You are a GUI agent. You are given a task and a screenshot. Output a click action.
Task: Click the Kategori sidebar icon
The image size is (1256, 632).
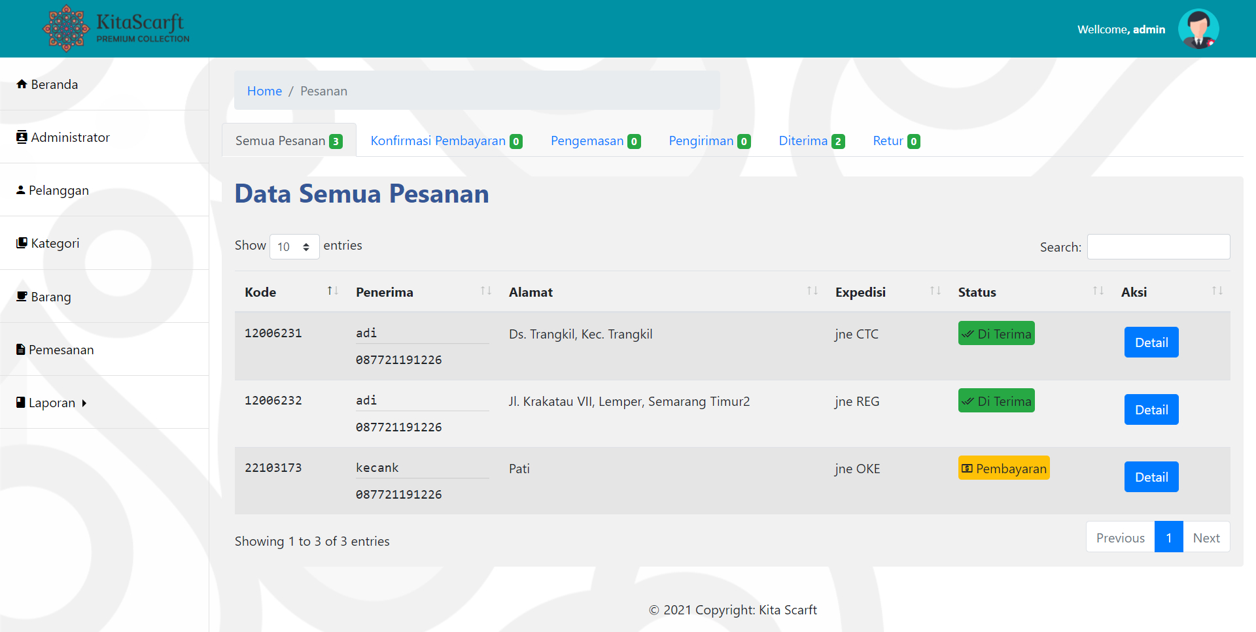[22, 243]
